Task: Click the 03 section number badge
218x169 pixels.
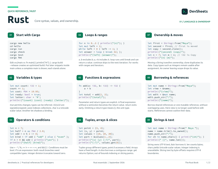Action: pos(11,120)
